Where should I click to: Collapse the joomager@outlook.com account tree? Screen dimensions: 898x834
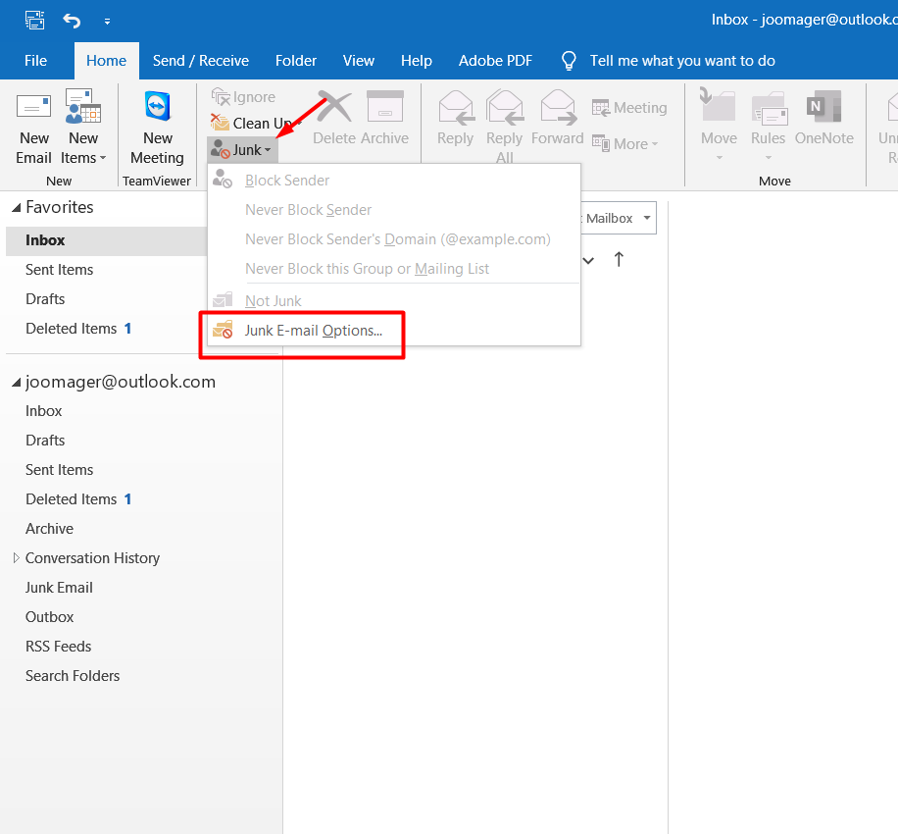click(15, 383)
